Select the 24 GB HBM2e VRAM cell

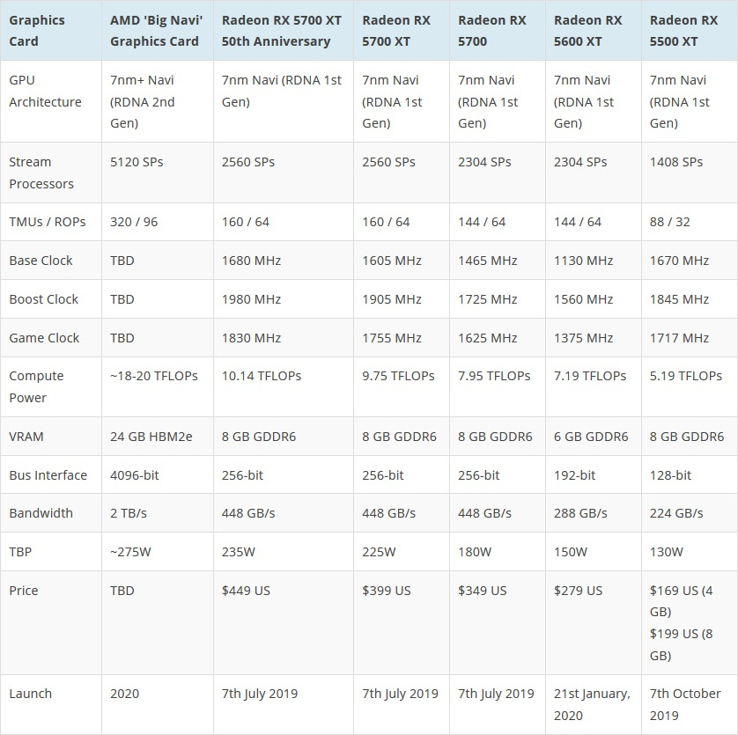point(158,437)
